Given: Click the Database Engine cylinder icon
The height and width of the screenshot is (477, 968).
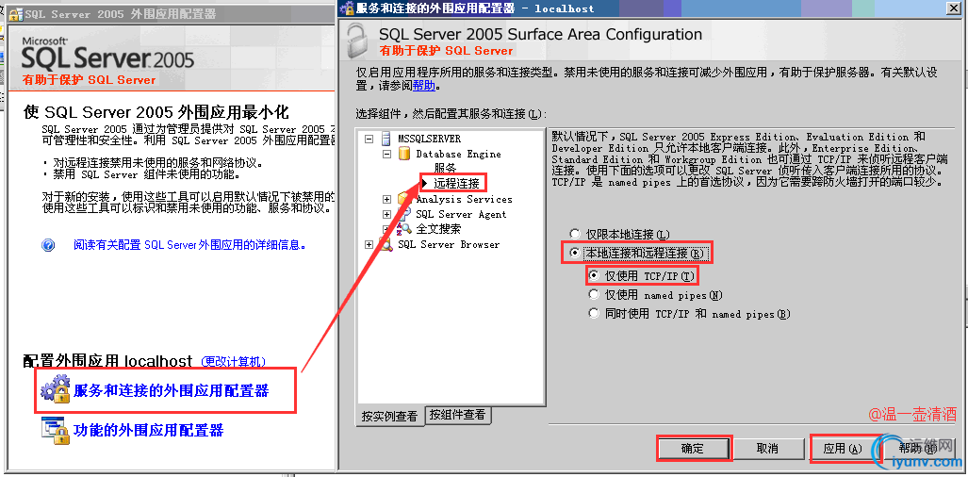Looking at the screenshot, I should [404, 154].
